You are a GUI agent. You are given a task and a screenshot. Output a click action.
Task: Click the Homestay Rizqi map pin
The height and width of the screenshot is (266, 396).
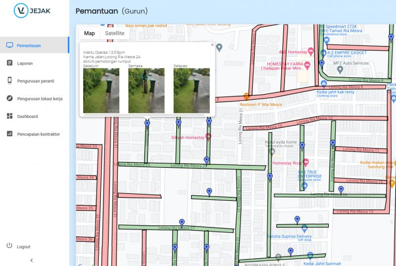306,162
